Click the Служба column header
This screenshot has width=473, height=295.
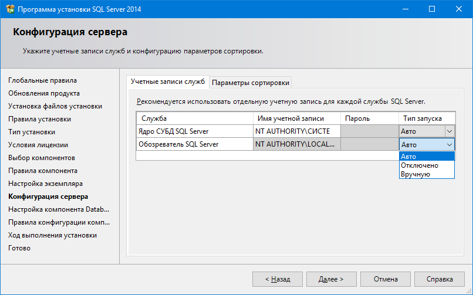pyautogui.click(x=194, y=118)
